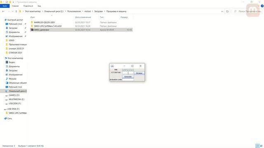
Task: Go back with the Explorer back arrow
Action: (x=3, y=12)
